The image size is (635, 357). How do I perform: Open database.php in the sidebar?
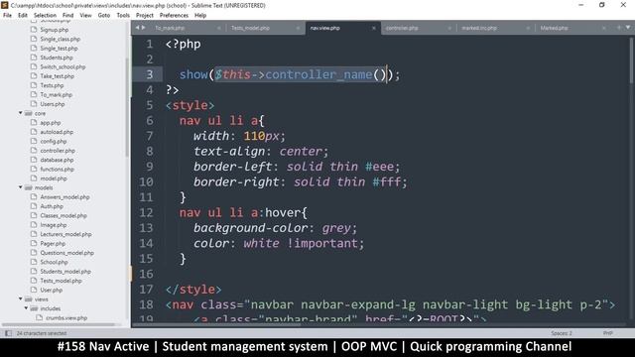[x=57, y=160]
